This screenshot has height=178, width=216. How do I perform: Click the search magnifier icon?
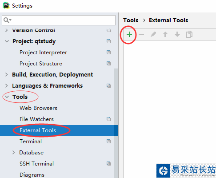[x=7, y=20]
